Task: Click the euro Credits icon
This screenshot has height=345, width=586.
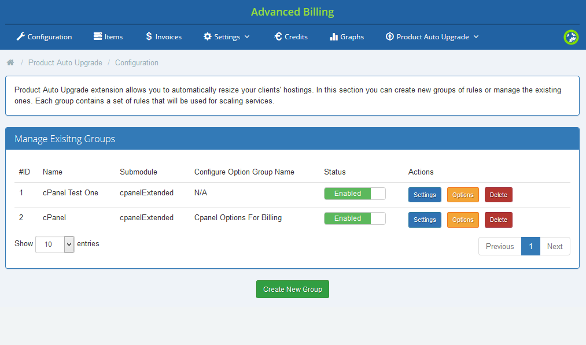Action: (x=278, y=36)
